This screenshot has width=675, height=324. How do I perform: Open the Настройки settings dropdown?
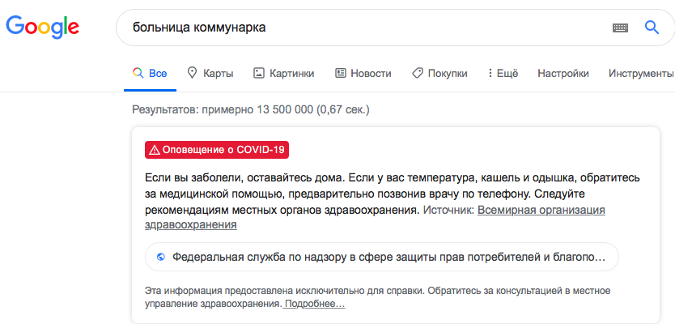pyautogui.click(x=562, y=73)
